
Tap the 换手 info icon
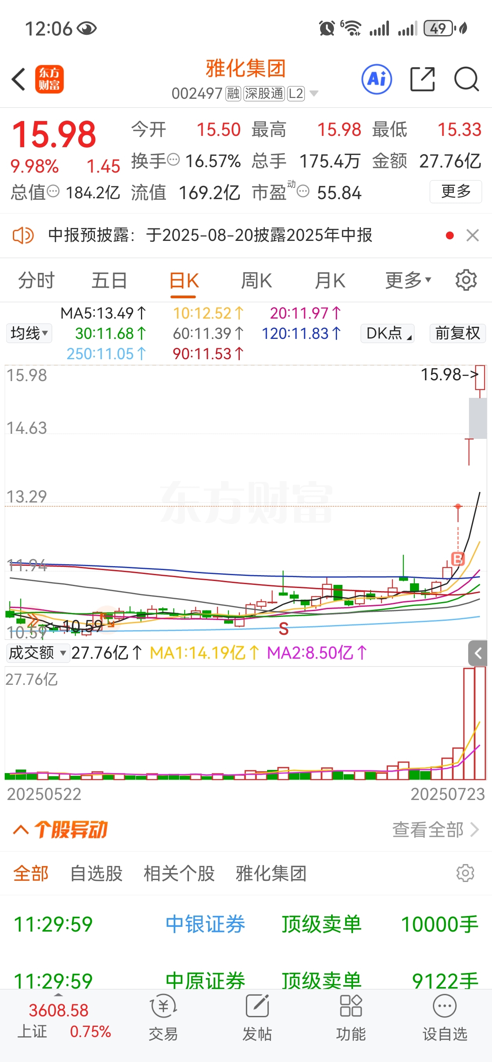174,159
